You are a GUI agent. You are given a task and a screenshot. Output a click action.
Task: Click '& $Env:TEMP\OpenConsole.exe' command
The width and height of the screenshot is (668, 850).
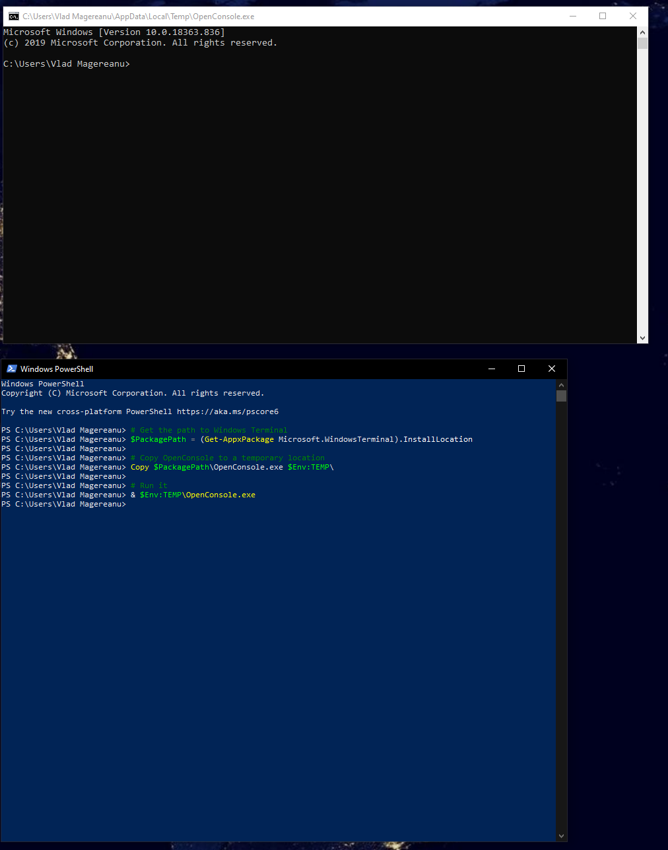pos(193,495)
